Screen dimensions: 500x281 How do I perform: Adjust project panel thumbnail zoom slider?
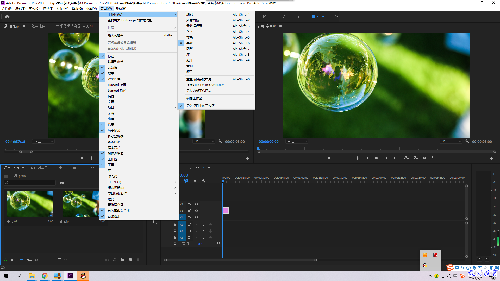44,260
